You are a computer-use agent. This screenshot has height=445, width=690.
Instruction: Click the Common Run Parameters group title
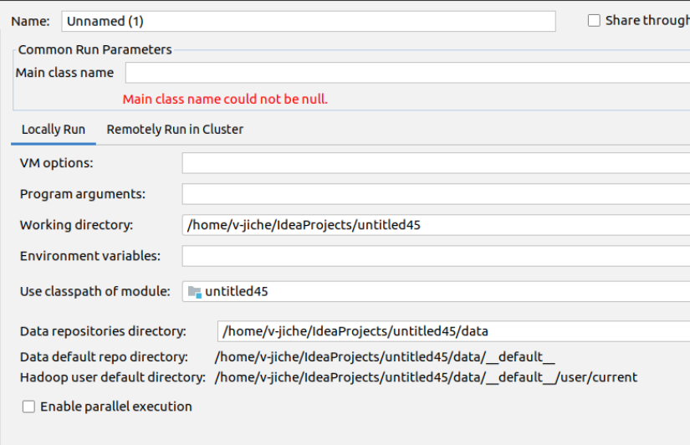95,49
